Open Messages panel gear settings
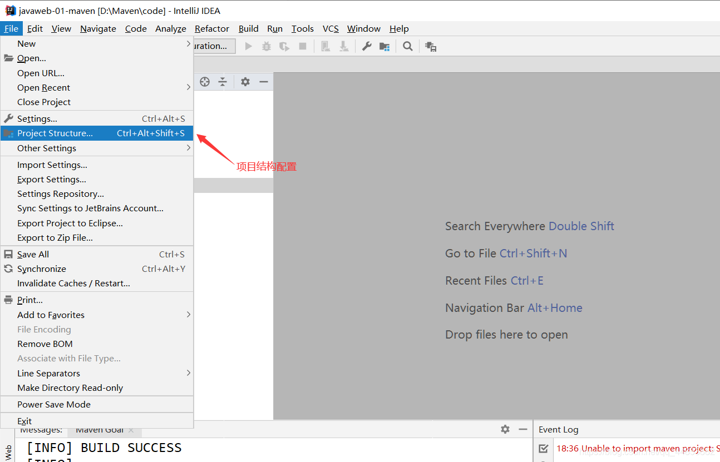The image size is (720, 462). click(x=505, y=429)
